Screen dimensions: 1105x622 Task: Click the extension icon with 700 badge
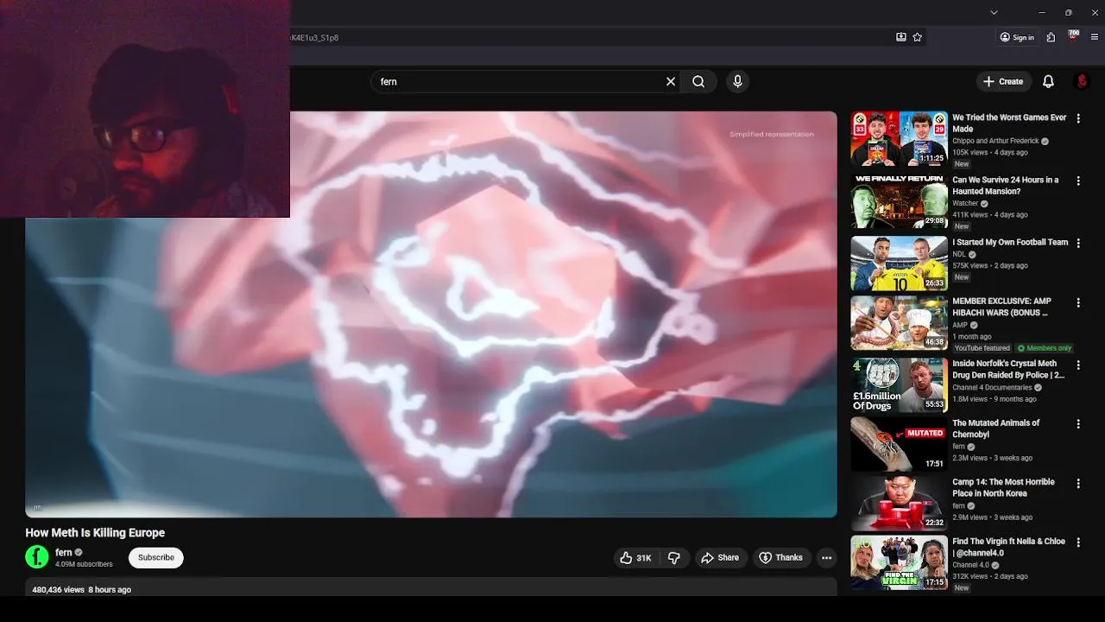(x=1073, y=36)
